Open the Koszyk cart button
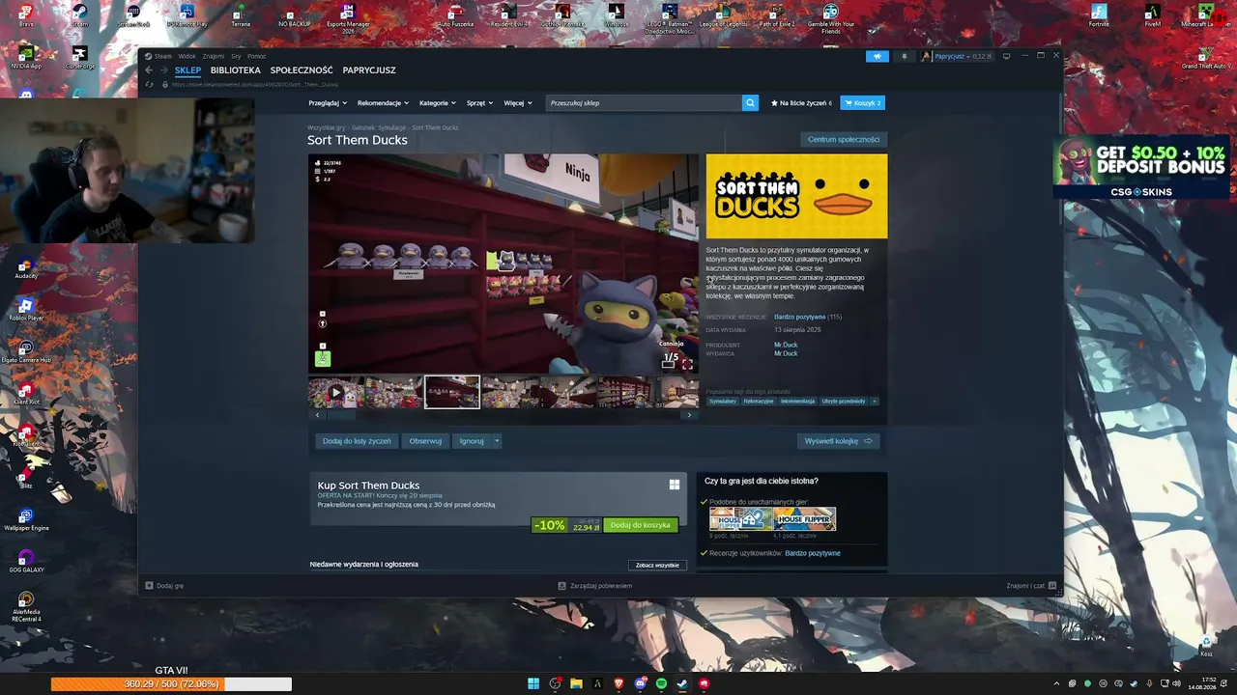Image resolution: width=1237 pixels, height=695 pixels. 862,102
